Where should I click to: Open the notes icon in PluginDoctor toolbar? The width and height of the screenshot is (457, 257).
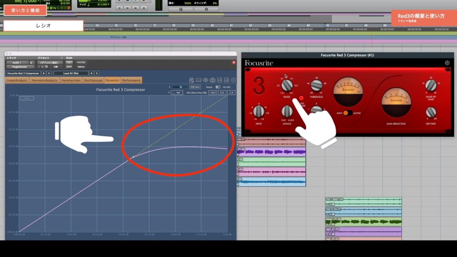[191, 80]
